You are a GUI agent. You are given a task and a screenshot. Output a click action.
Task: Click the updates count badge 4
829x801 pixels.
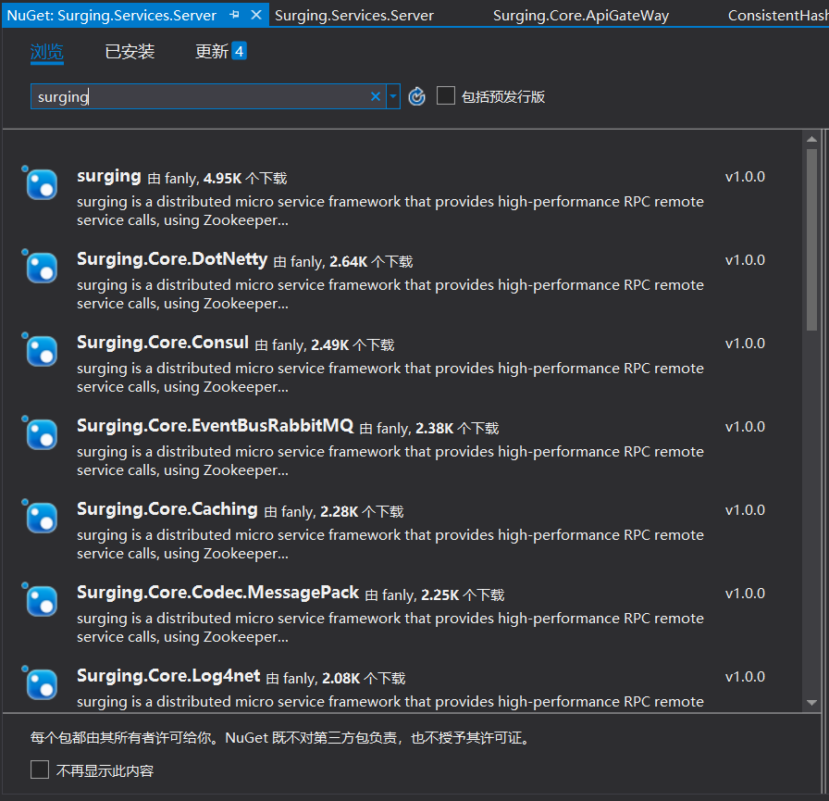coord(239,51)
